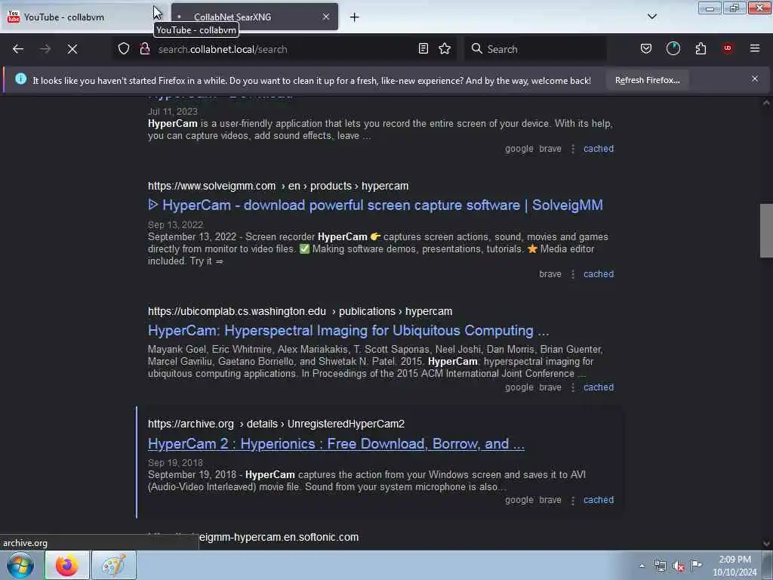Open the uBlock Origin extension icon
This screenshot has height=580, width=773.
(x=728, y=48)
